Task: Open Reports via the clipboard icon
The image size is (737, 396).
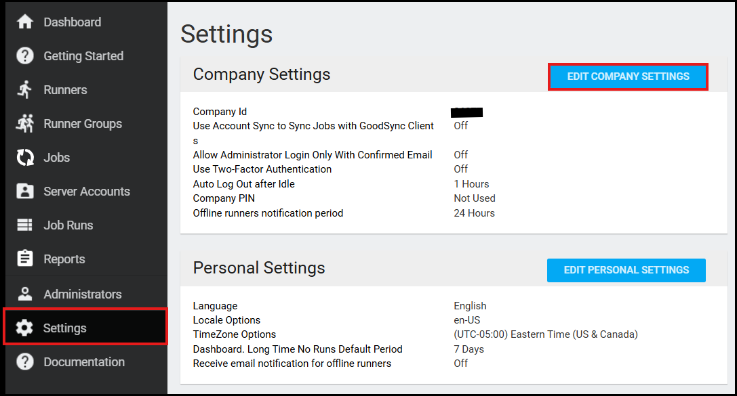Action: click(x=24, y=259)
